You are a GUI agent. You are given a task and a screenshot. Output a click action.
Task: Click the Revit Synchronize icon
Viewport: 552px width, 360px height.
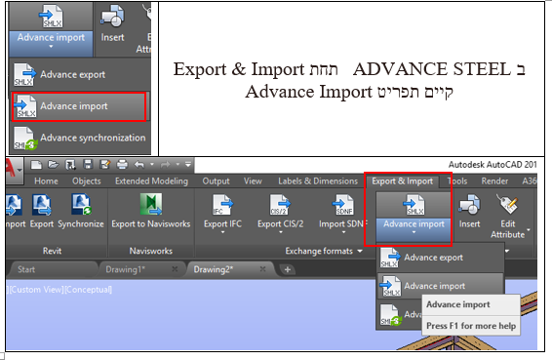point(81,204)
